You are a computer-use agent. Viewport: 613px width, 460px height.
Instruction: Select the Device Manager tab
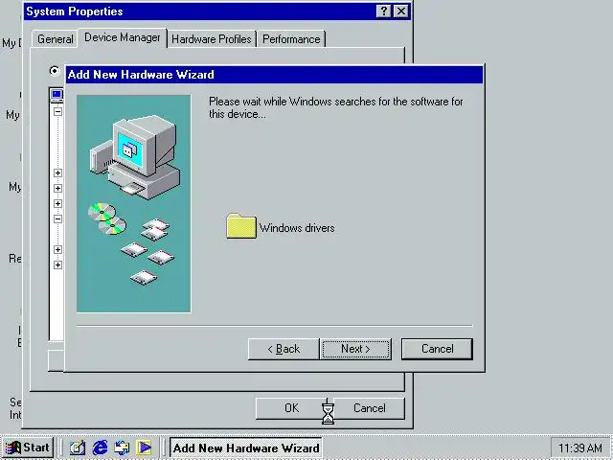[123, 37]
